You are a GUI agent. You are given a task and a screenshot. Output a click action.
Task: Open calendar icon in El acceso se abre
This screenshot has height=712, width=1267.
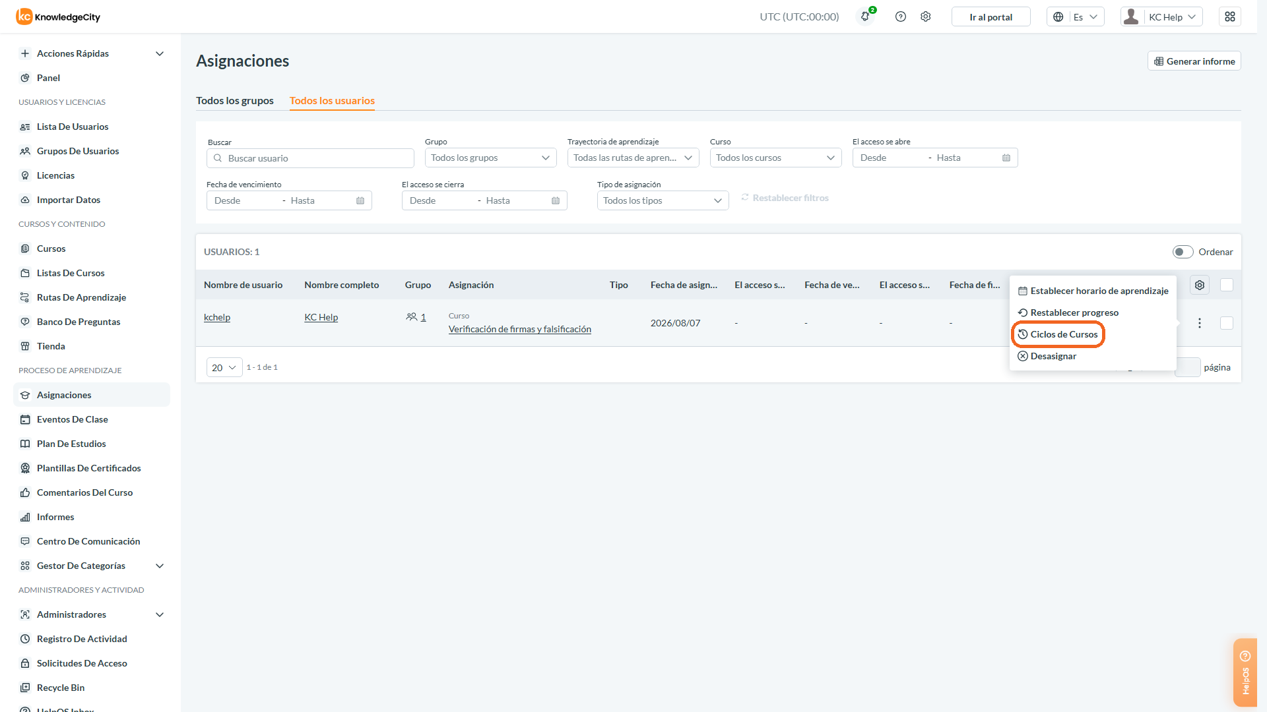1006,158
